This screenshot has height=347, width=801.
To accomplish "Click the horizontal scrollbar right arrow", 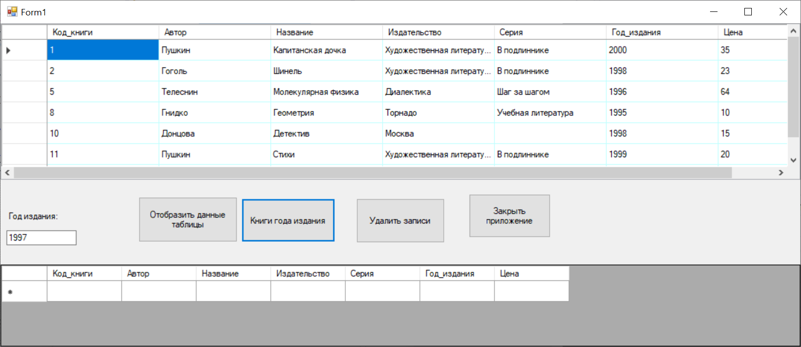I will 781,173.
